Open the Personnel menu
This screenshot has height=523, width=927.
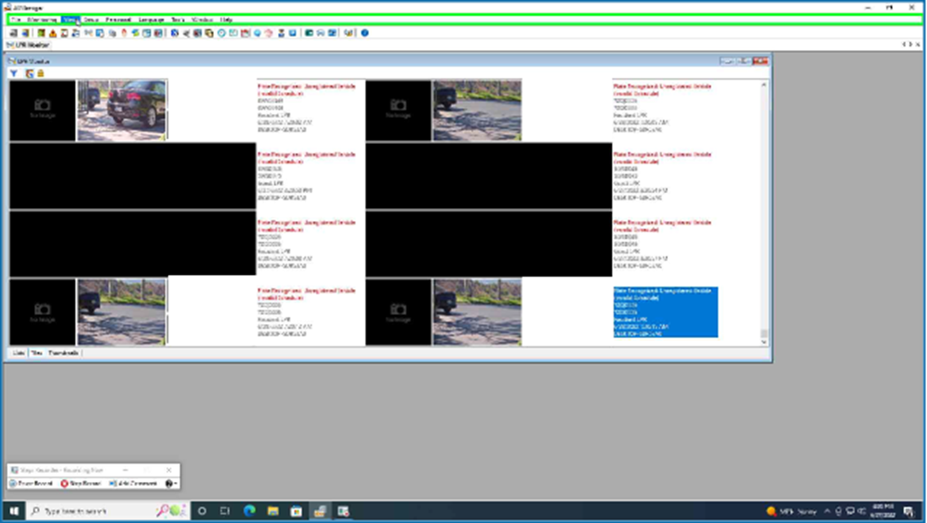[118, 19]
